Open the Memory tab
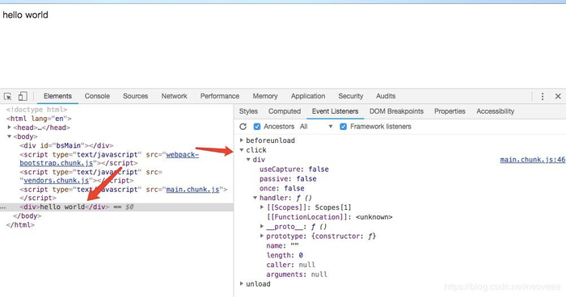 pyautogui.click(x=265, y=96)
